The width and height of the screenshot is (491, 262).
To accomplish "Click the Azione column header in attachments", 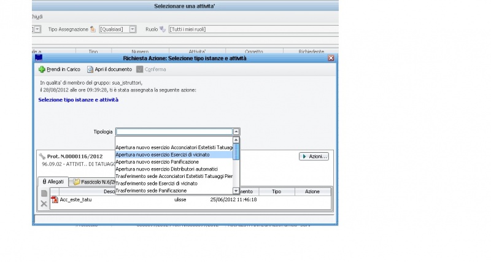I will coord(312,191).
